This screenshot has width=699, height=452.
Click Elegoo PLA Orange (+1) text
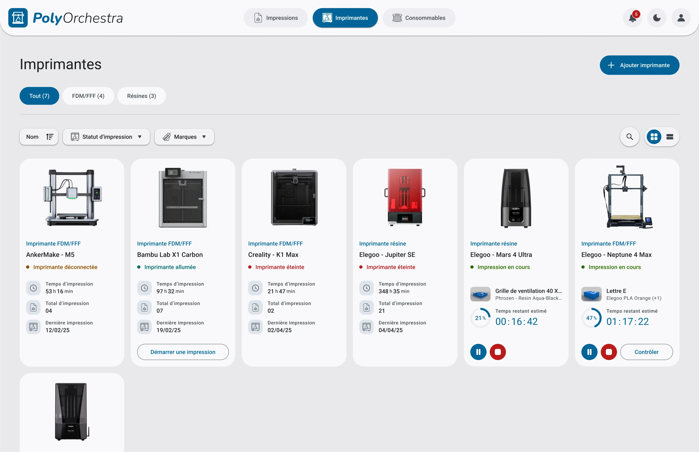pos(633,298)
